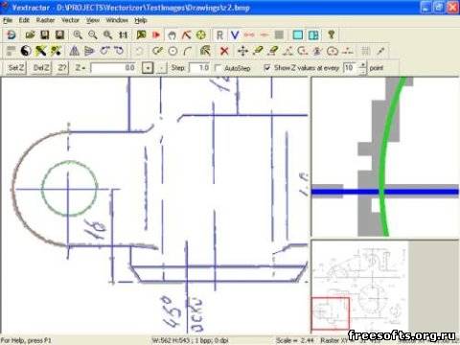Toggle the R raster view button

(x=219, y=34)
